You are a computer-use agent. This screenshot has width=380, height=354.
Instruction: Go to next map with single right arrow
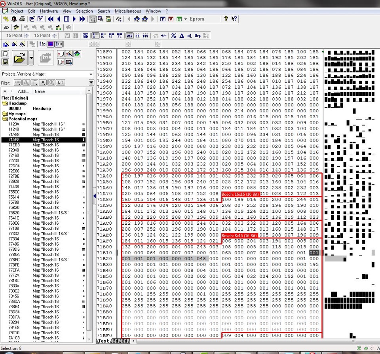(74, 19)
